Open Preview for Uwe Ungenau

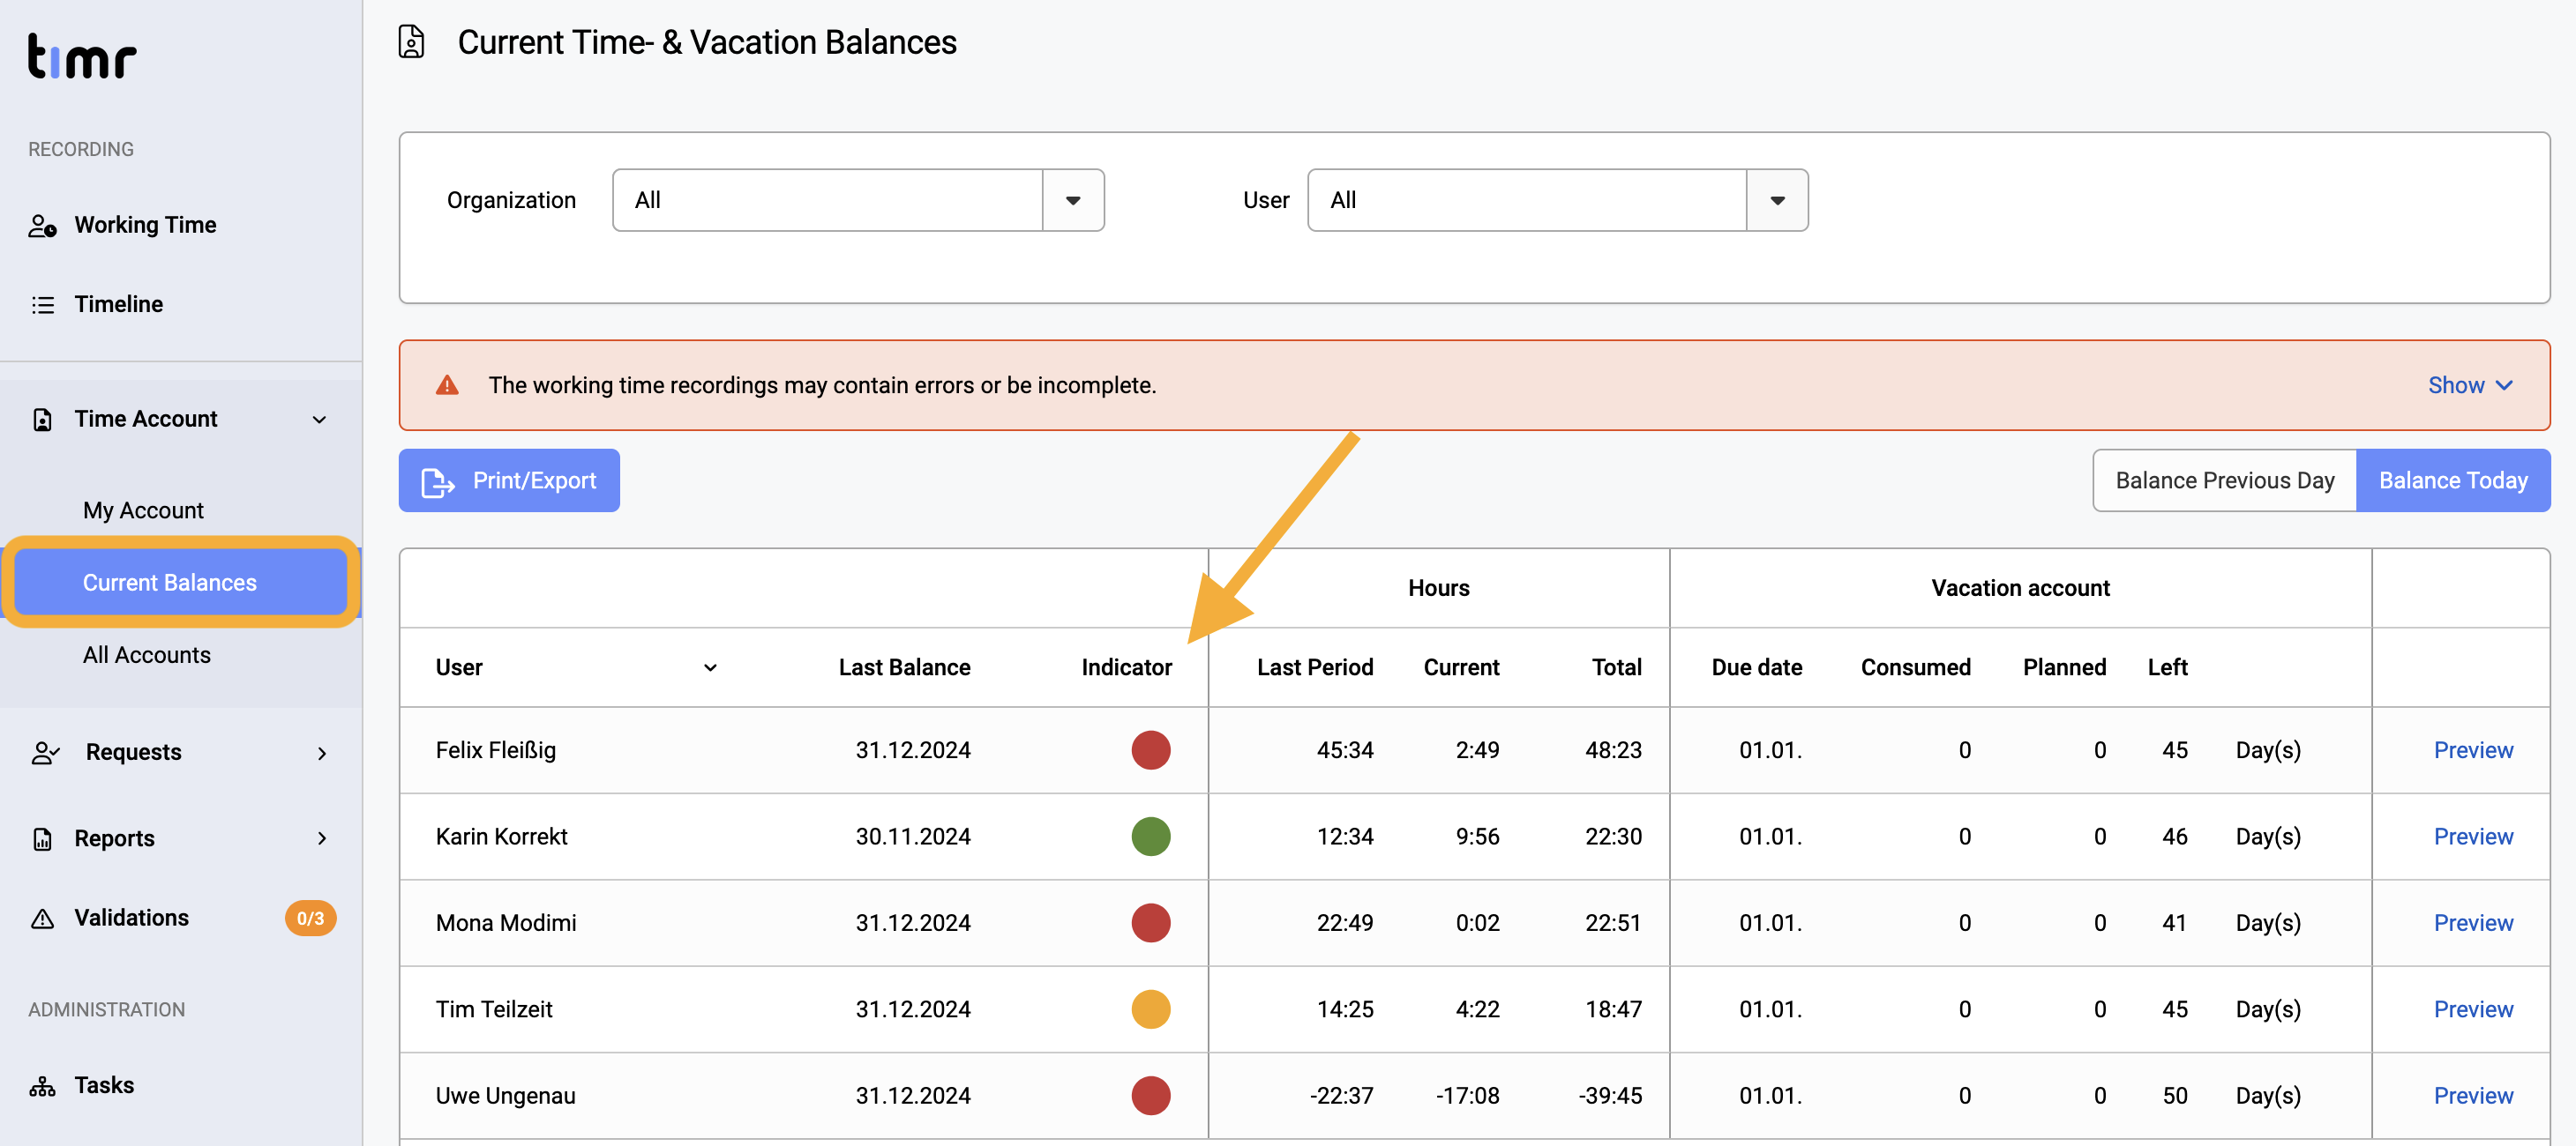pos(2472,1096)
